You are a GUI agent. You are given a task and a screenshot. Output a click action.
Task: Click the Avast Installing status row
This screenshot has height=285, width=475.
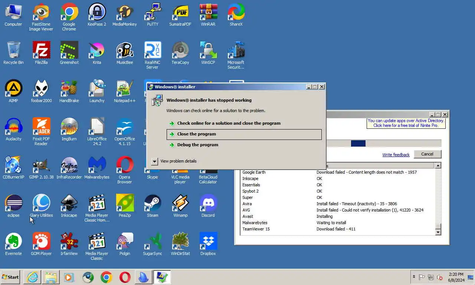click(337, 216)
